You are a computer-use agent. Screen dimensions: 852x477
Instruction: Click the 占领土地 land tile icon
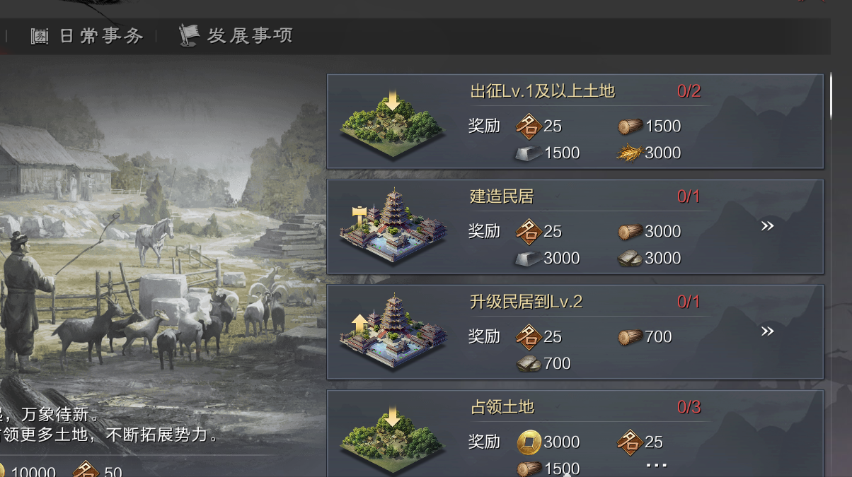pyautogui.click(x=392, y=437)
